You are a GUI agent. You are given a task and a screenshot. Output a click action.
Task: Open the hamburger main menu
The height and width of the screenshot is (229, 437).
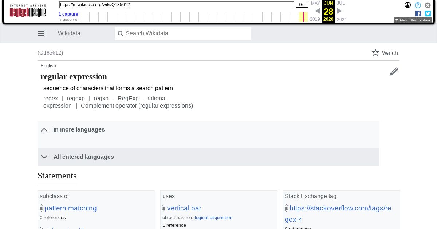(x=41, y=33)
